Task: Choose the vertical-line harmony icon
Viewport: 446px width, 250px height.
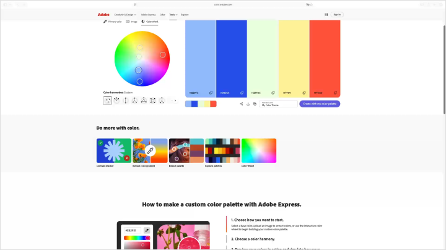Action: (126, 101)
